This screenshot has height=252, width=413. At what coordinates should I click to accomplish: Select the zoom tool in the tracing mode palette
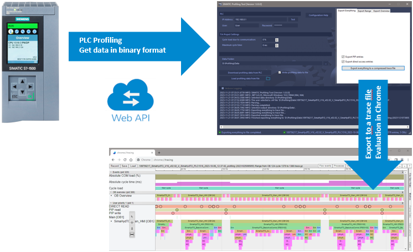point(132,229)
